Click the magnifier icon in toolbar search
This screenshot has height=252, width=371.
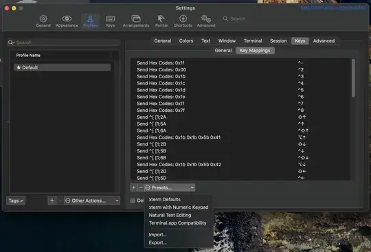point(225,19)
